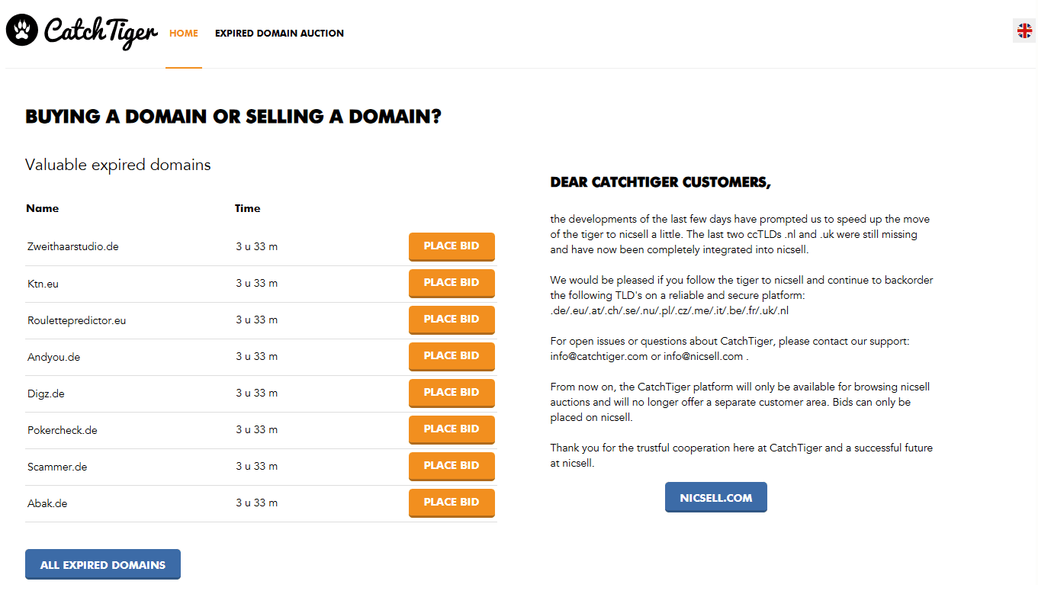
Task: Place a bid on Andyou.de
Action: pos(452,356)
